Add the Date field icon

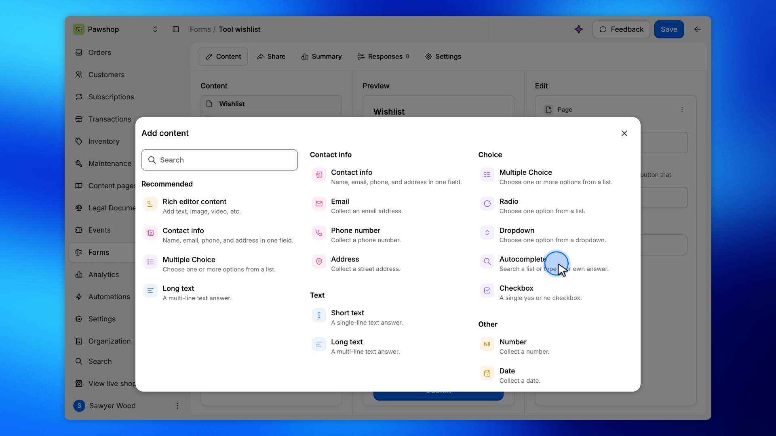(487, 373)
